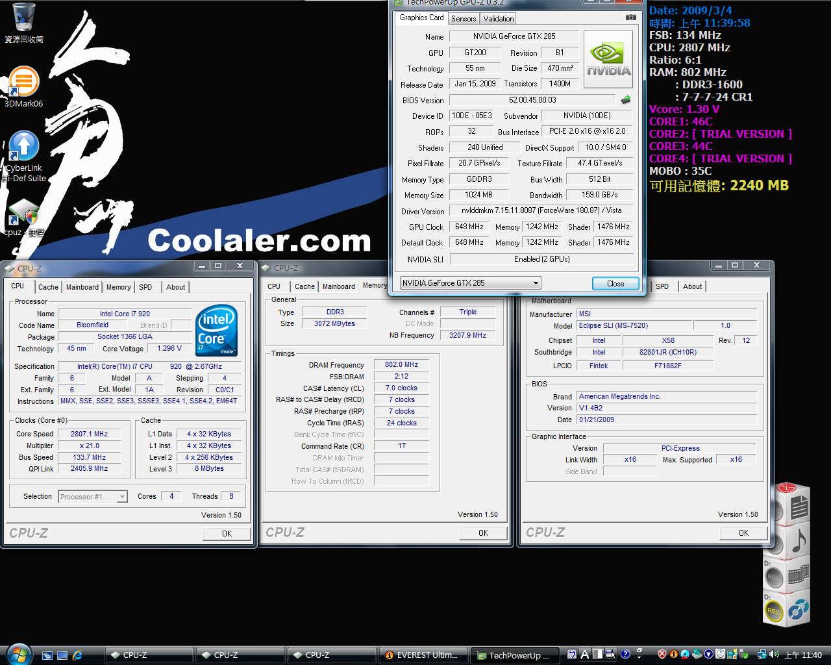Screen dimensions: 831x665
Task: Open the About tab in the CPU-Z mainboard window
Action: coord(692,286)
